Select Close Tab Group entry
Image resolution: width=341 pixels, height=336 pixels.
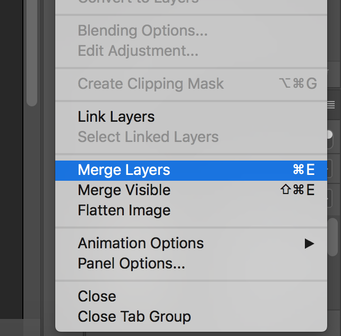click(134, 317)
